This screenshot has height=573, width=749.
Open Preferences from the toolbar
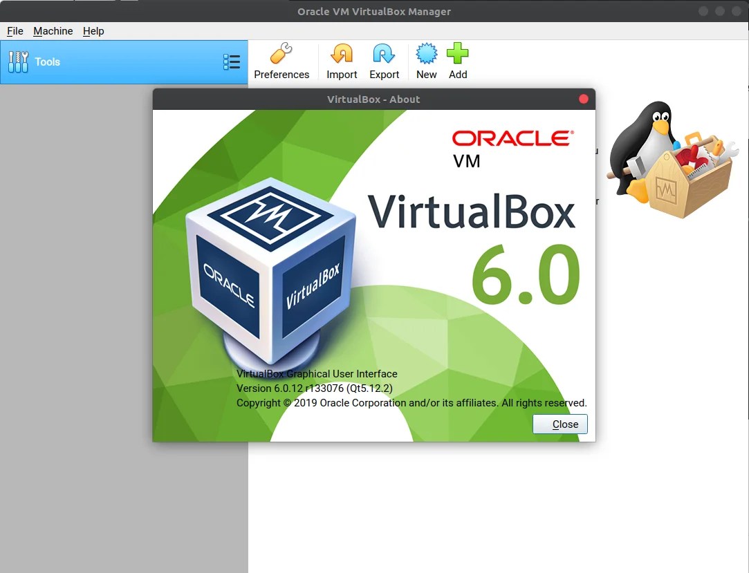point(281,61)
